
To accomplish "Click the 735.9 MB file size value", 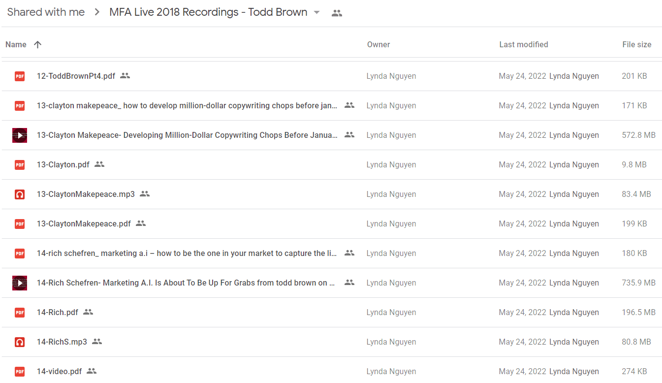I will coord(639,283).
